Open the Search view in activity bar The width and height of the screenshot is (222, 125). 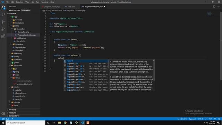click(x=3, y=14)
